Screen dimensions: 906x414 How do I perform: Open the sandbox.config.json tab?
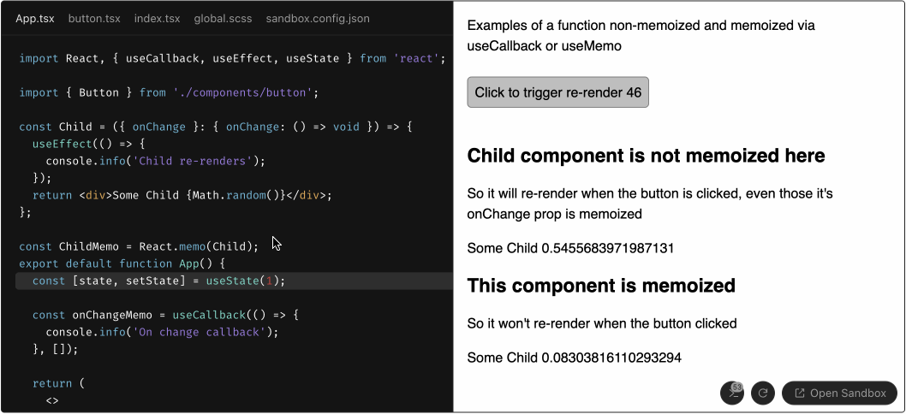pos(318,19)
